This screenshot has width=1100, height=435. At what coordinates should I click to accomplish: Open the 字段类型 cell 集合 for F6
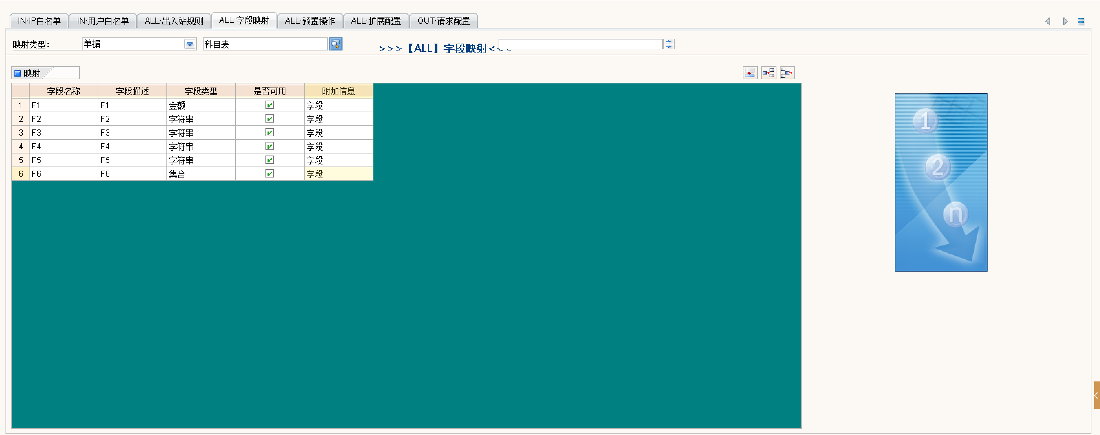tap(201, 174)
